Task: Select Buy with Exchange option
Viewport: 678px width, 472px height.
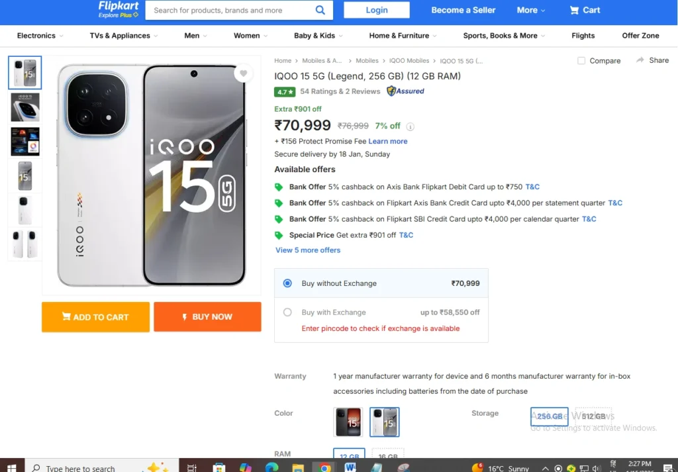Action: pyautogui.click(x=287, y=312)
